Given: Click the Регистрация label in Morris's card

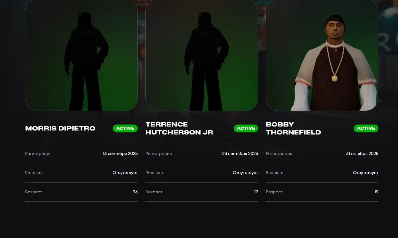Looking at the screenshot, I should point(38,154).
